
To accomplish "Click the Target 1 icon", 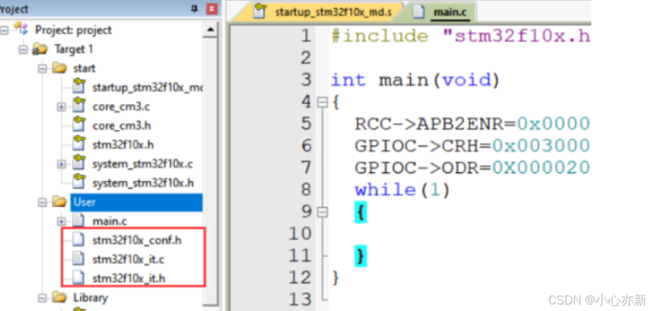I will [40, 49].
